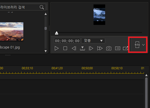Click library scrollbar down arrow
Image resolution: width=150 pixels, height=108 pixels.
click(x=46, y=51)
